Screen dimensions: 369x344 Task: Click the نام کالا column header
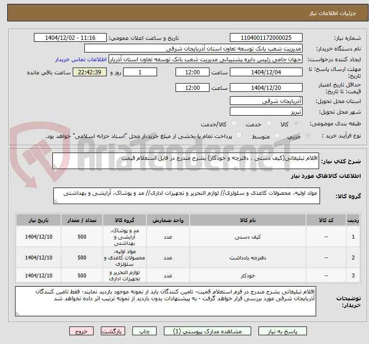tap(248, 220)
